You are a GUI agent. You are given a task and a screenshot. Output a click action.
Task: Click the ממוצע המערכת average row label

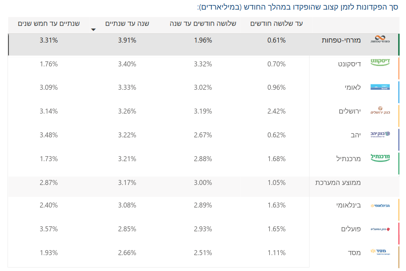(x=338, y=183)
